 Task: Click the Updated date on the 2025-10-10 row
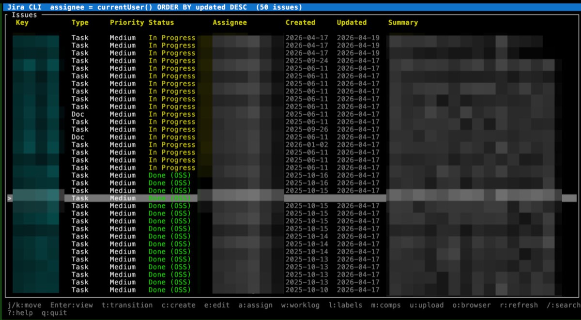(x=358, y=290)
